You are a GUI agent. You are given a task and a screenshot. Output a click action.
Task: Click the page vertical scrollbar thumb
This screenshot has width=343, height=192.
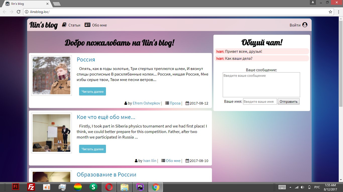click(x=341, y=63)
